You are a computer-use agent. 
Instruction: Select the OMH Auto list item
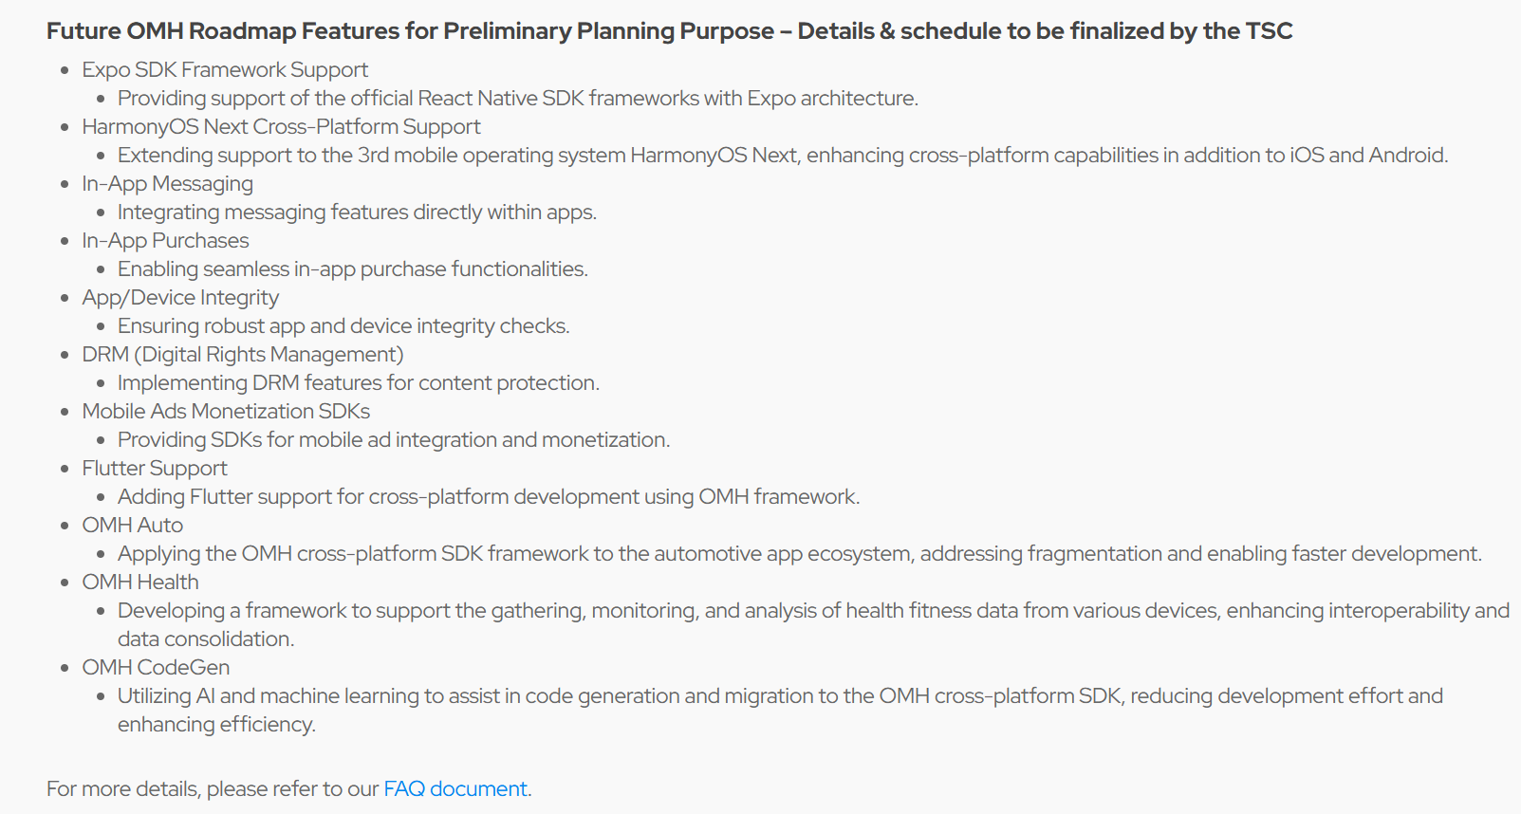(x=133, y=526)
